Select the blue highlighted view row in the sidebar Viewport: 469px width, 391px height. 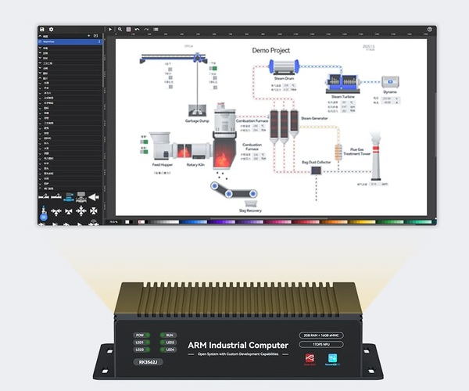click(70, 41)
